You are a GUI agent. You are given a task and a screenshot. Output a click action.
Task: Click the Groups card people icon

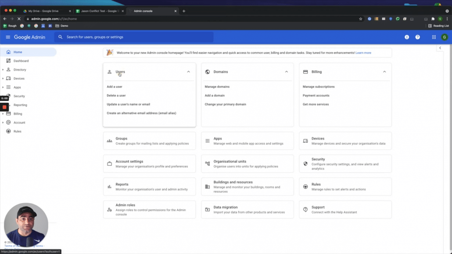[x=110, y=141]
